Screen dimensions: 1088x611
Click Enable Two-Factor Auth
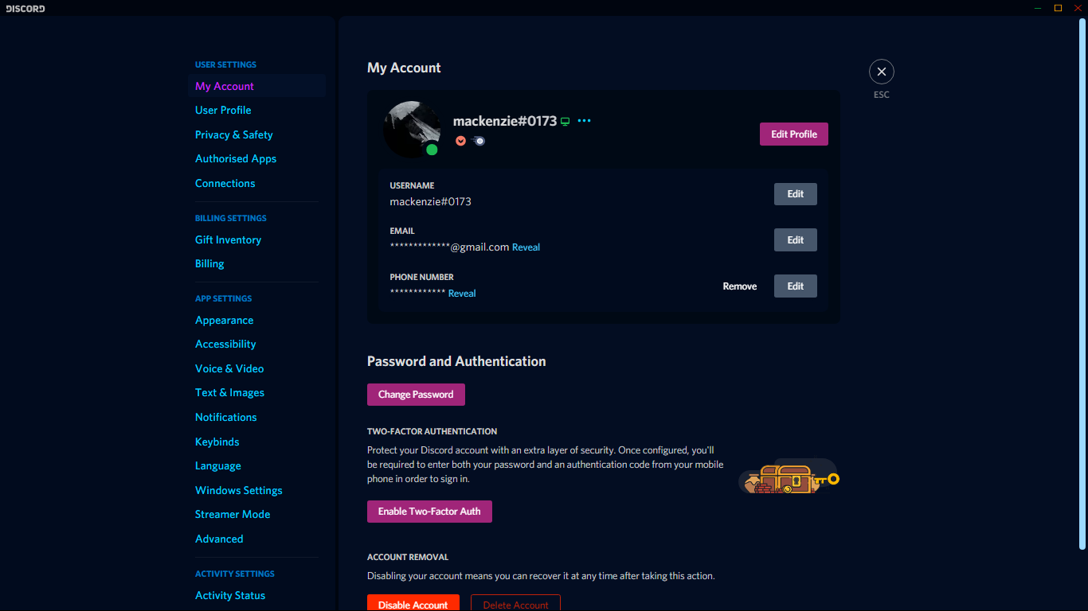(x=429, y=512)
